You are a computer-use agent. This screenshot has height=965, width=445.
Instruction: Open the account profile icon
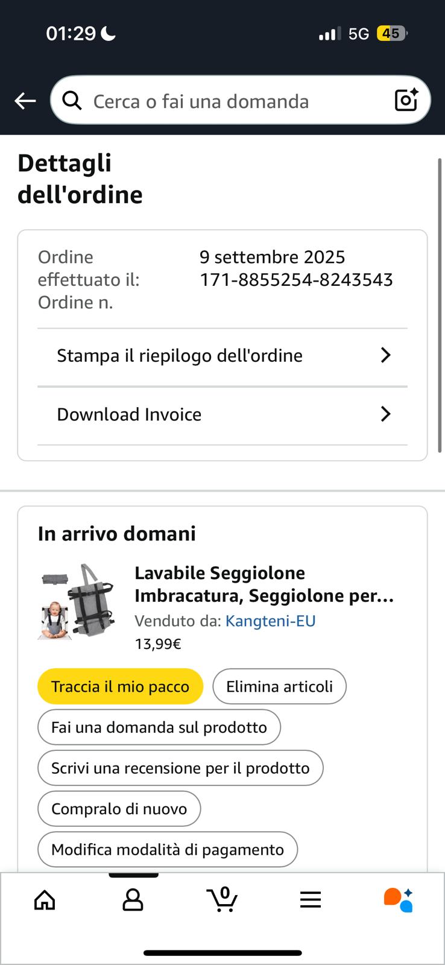pos(133,900)
